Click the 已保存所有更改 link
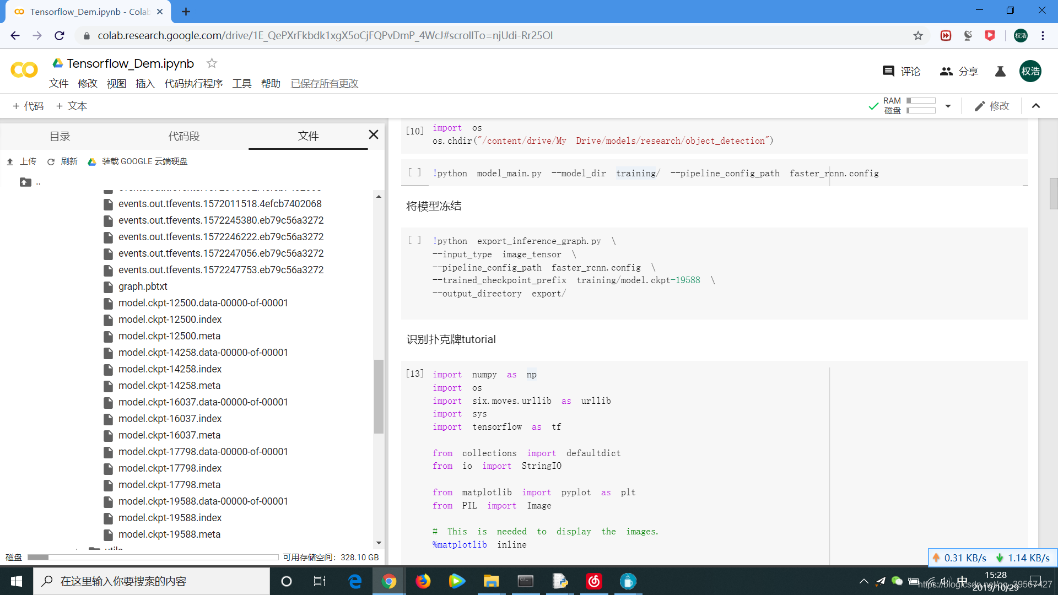Viewport: 1058px width, 595px height. click(x=324, y=83)
